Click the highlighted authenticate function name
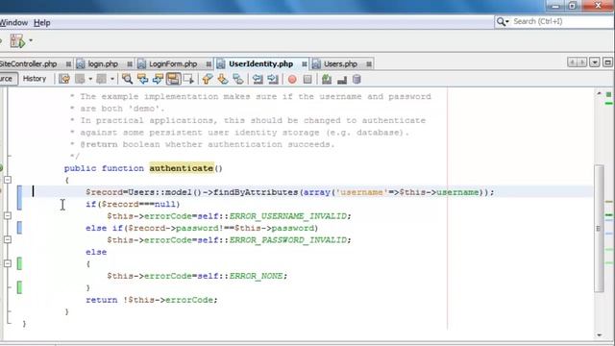Image resolution: width=615 pixels, height=346 pixels. 182,168
